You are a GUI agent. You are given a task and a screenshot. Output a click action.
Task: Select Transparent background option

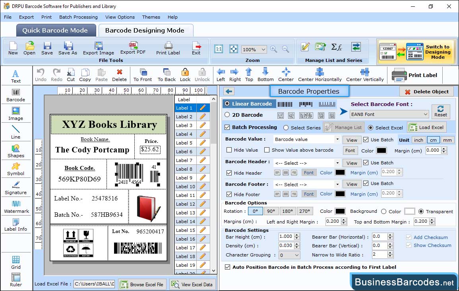[x=421, y=212]
